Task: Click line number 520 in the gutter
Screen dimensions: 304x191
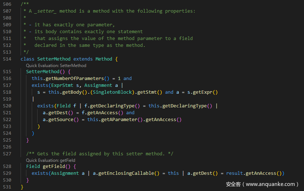Action: (7, 106)
